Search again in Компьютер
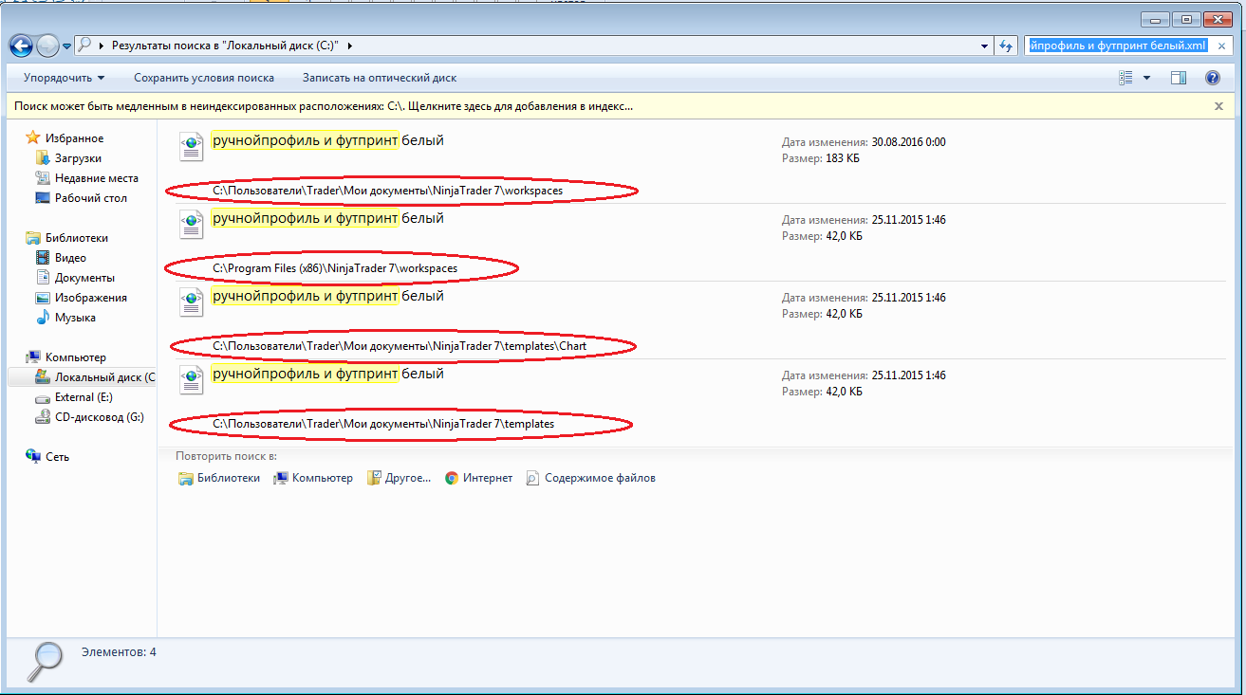 (313, 478)
